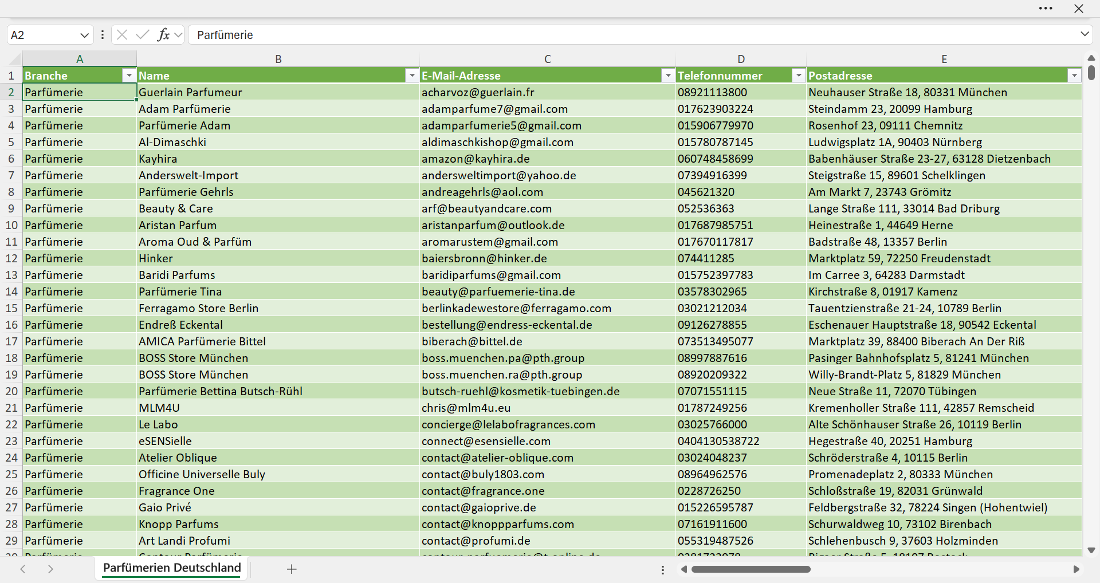This screenshot has width=1100, height=583.
Task: Click the sheet tab bar dots handle
Action: [x=663, y=570]
